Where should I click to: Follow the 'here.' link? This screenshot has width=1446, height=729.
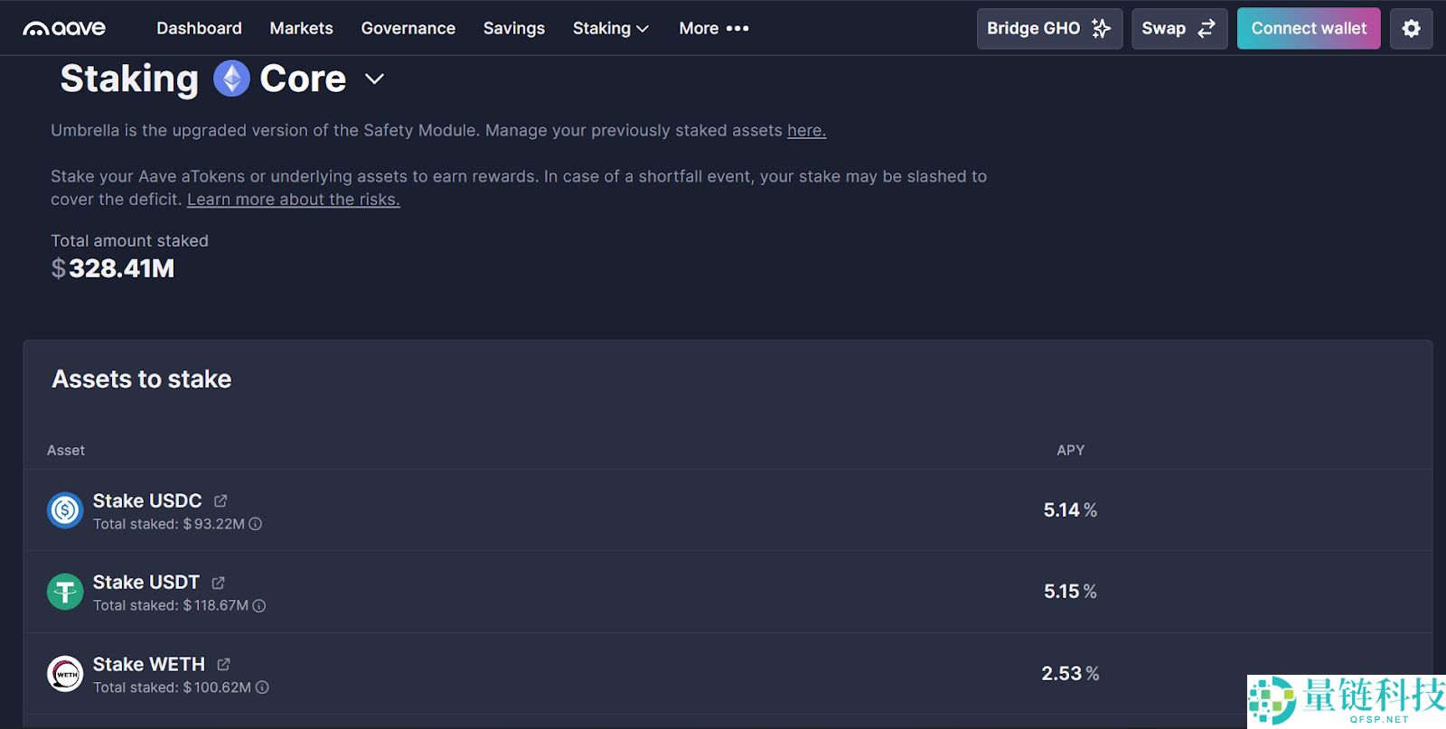[x=806, y=130]
